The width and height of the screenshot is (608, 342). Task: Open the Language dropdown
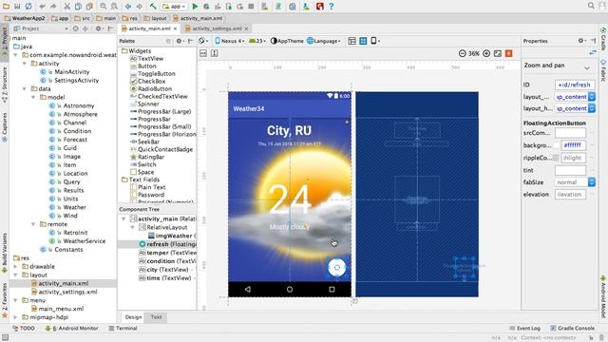(x=324, y=41)
